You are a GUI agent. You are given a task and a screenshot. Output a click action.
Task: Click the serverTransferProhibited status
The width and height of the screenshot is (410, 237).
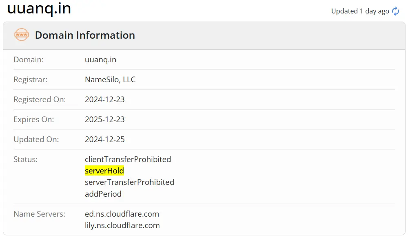(129, 182)
